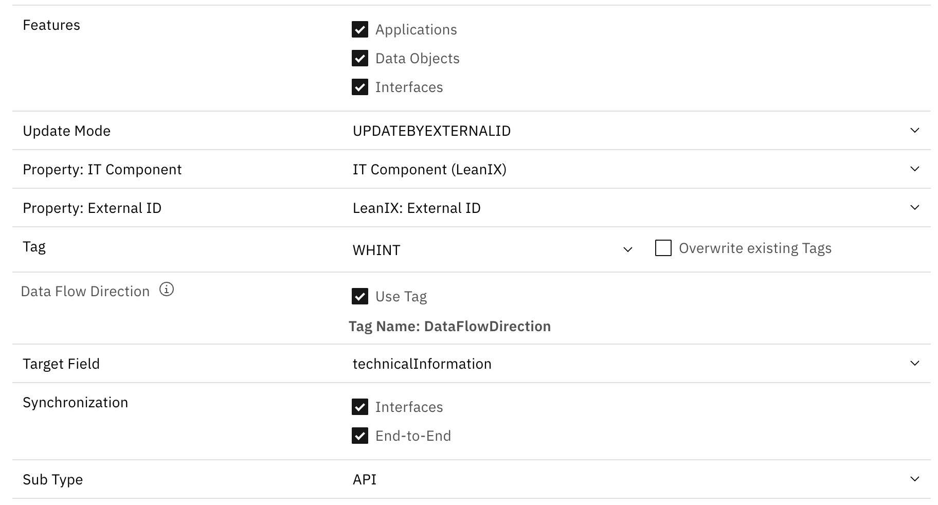The width and height of the screenshot is (938, 505).
Task: Click the Tag Name: DataFlowDirection text
Action: click(x=449, y=327)
